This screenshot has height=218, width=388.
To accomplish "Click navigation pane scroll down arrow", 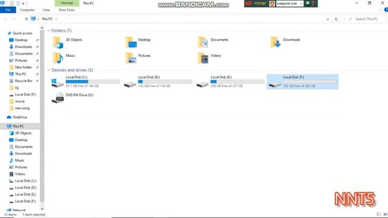I will (x=42, y=209).
